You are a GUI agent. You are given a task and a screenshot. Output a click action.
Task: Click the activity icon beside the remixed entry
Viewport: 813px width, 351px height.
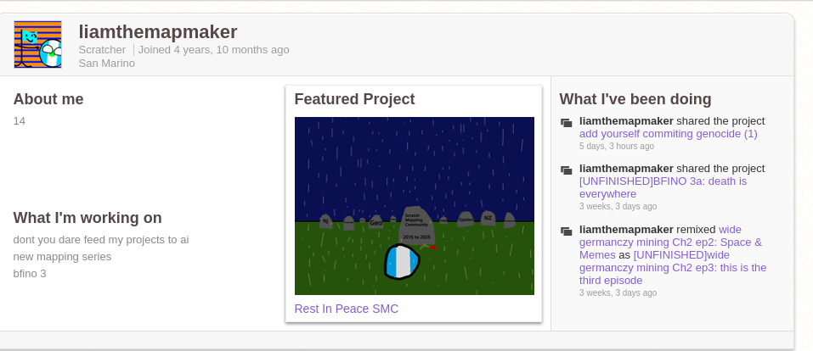(567, 231)
